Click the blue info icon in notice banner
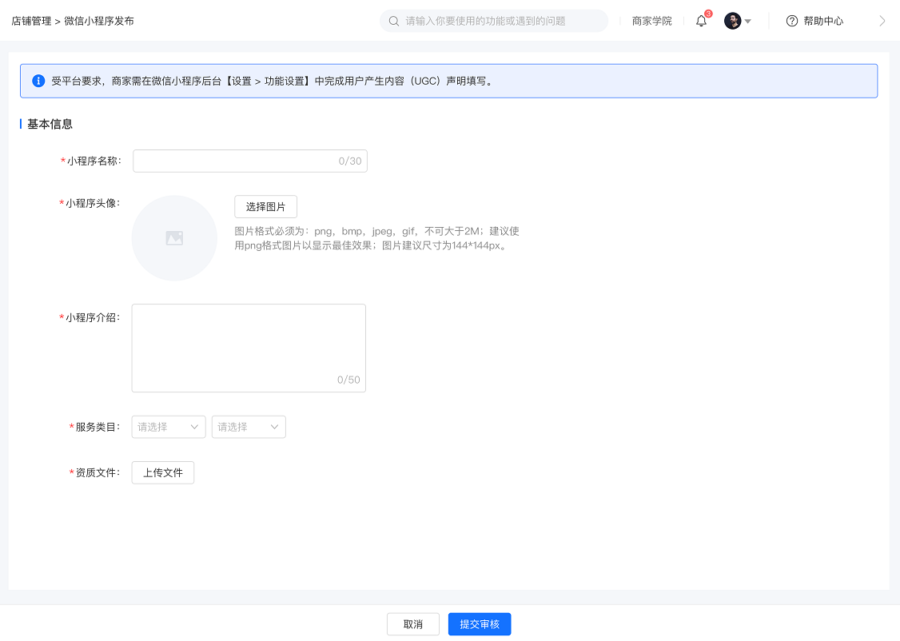900x641 pixels. (38, 81)
